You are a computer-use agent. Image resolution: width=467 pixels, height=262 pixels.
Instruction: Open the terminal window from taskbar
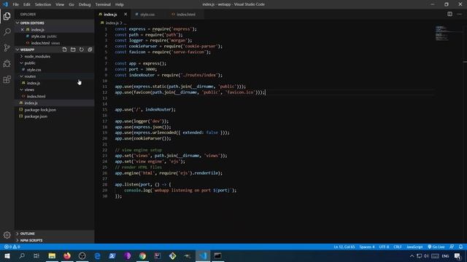tap(217, 255)
